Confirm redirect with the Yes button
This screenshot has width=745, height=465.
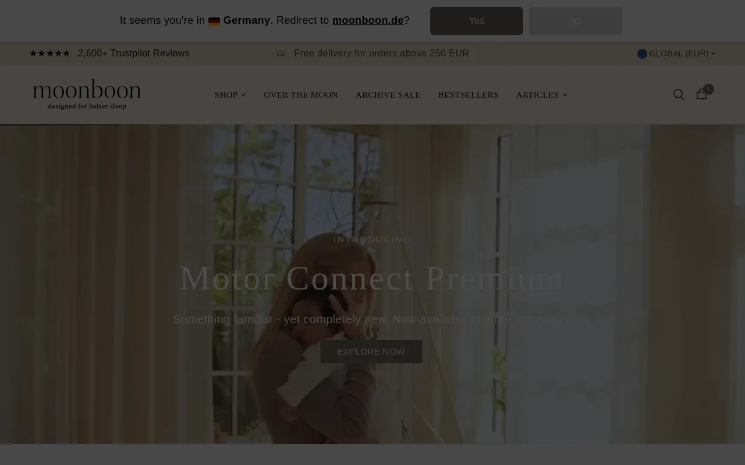point(477,21)
